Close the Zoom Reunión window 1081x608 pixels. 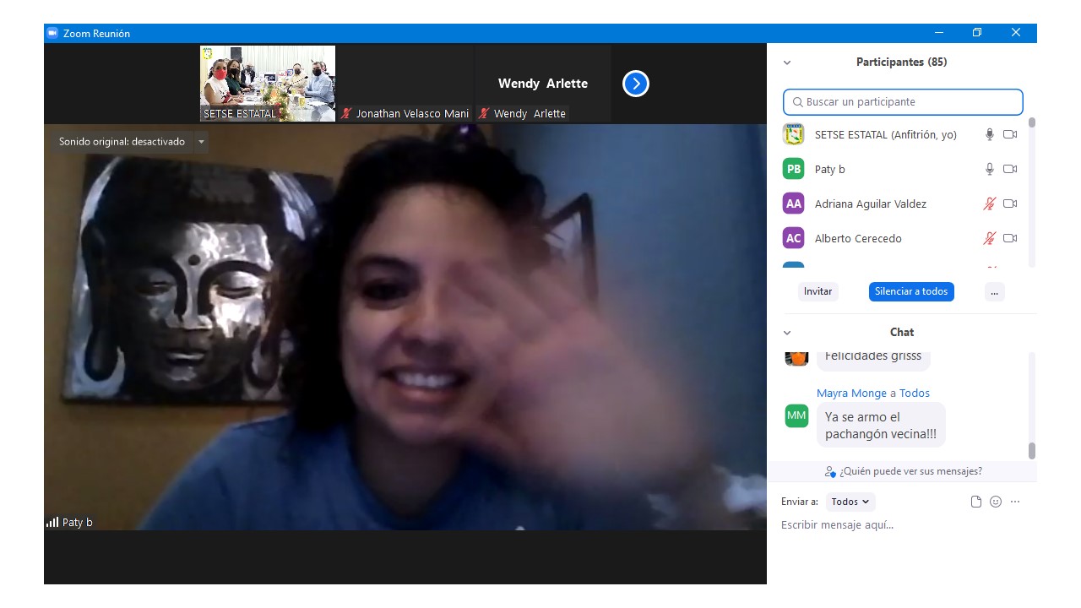1016,33
